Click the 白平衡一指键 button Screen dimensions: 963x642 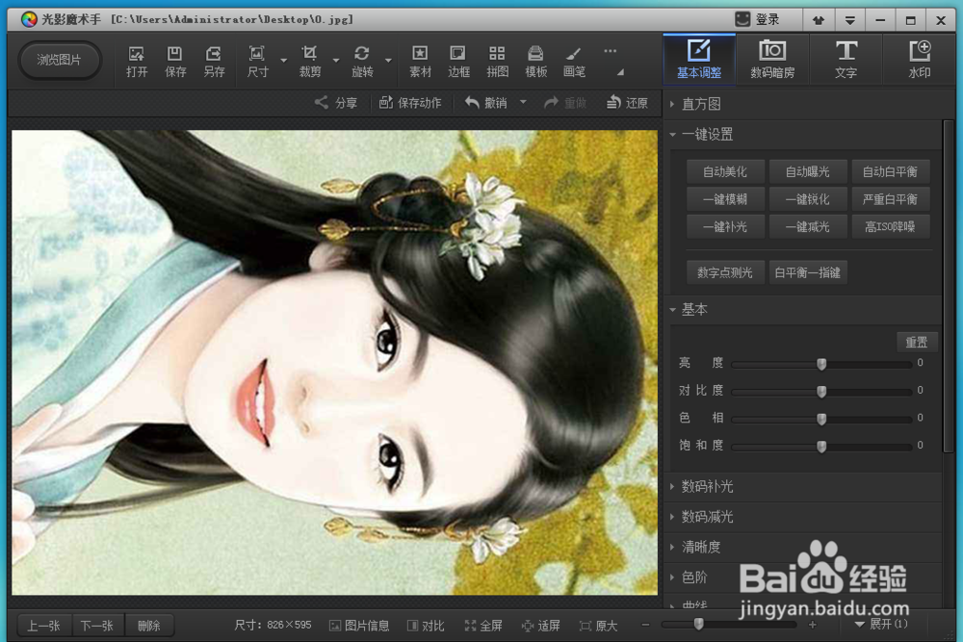pyautogui.click(x=808, y=271)
